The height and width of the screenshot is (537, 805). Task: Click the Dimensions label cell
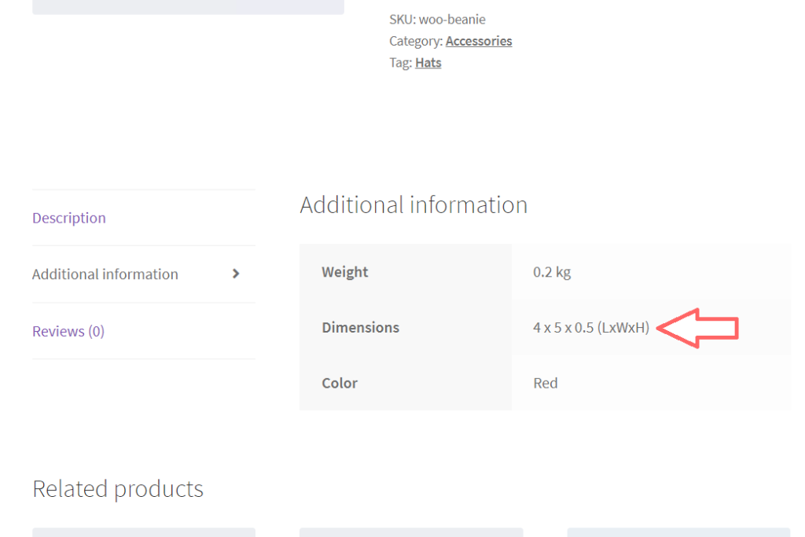(360, 327)
